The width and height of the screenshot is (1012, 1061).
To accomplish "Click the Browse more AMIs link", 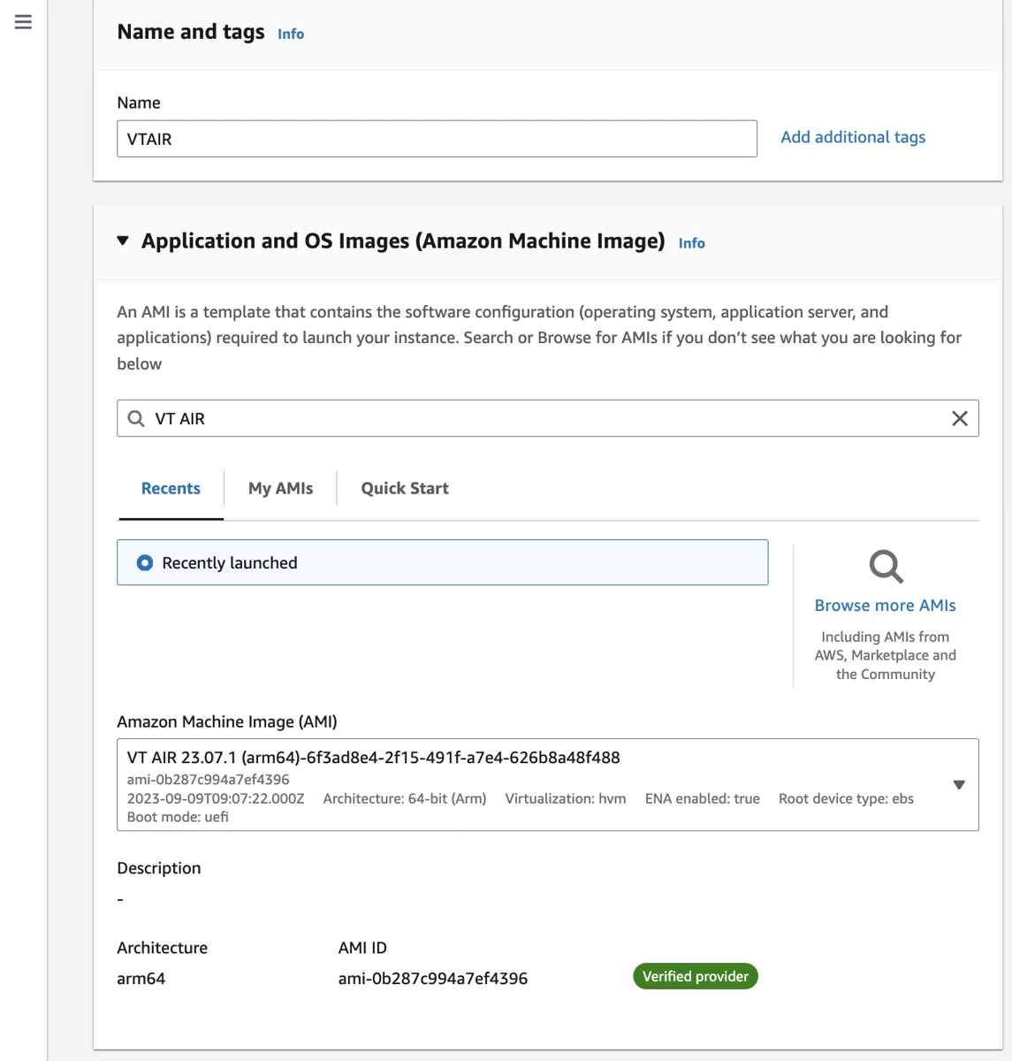I will point(885,605).
